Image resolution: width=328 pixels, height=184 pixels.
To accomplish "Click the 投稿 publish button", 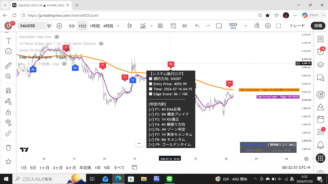I will (x=318, y=26).
